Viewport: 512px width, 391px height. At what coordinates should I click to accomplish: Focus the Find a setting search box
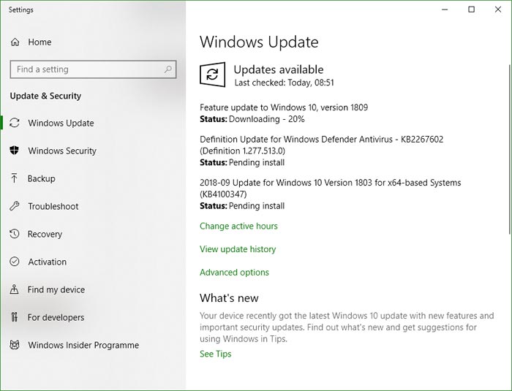pos(93,69)
